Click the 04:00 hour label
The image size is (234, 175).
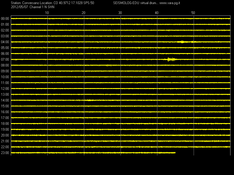point(5,42)
